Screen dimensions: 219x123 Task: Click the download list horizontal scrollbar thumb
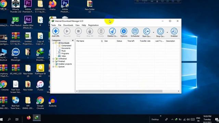120,91
